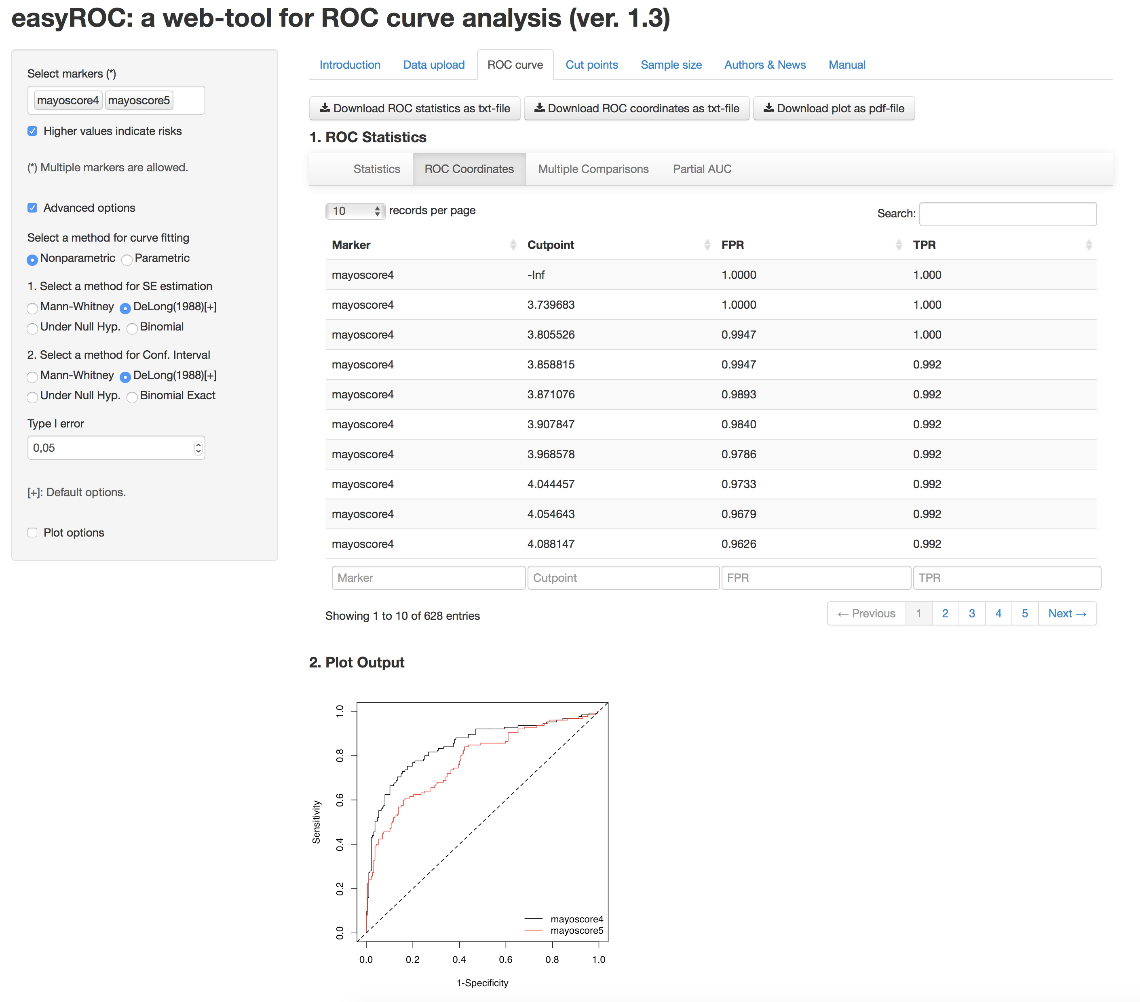Open the Select markers box
The height and width of the screenshot is (1002, 1140).
coord(188,101)
